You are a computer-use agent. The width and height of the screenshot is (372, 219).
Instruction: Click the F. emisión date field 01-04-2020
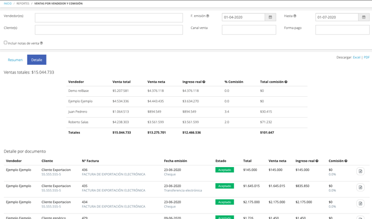(x=243, y=17)
